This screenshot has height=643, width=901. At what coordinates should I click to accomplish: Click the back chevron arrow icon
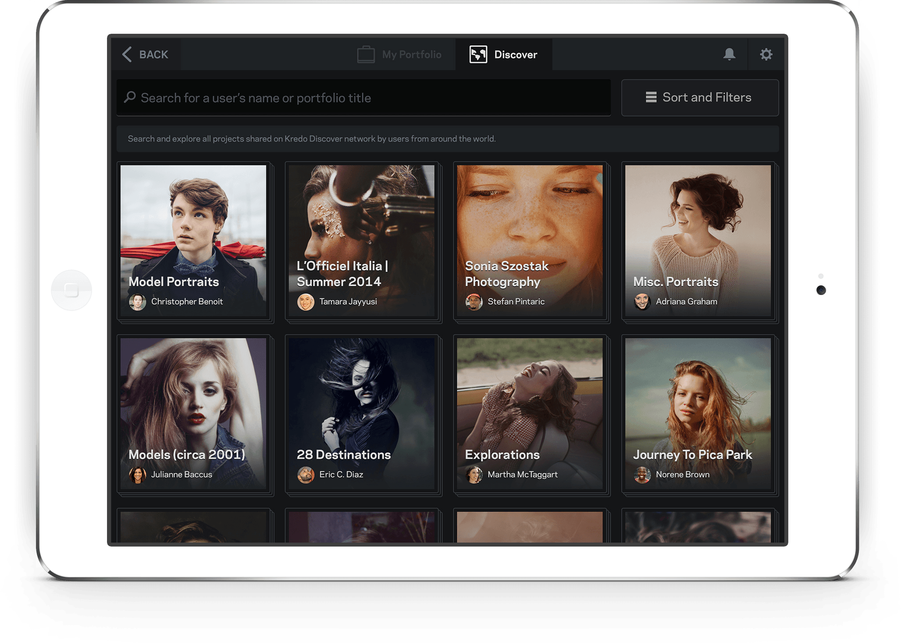(x=126, y=54)
